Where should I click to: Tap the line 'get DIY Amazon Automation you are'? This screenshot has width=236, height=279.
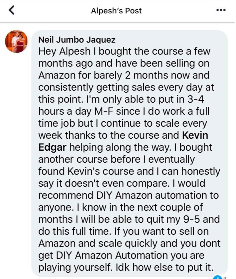pyautogui.click(x=121, y=256)
